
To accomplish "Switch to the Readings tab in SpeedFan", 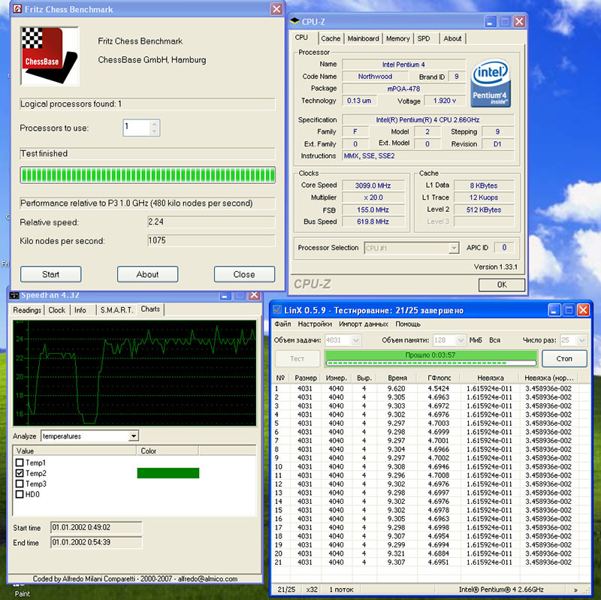I will click(27, 310).
